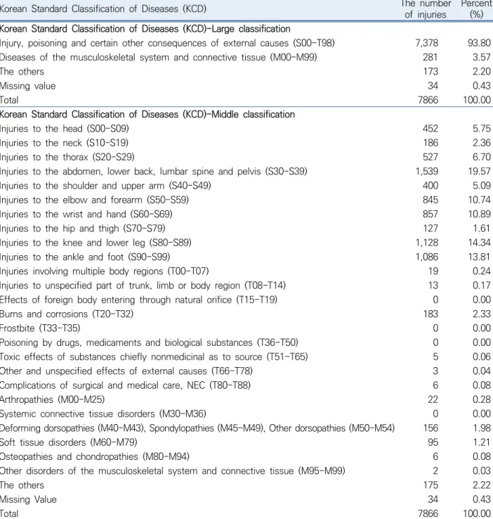The image size is (493, 519).
Task: Click 'Injuries to the elbow and forearm' label
Action: point(94,200)
